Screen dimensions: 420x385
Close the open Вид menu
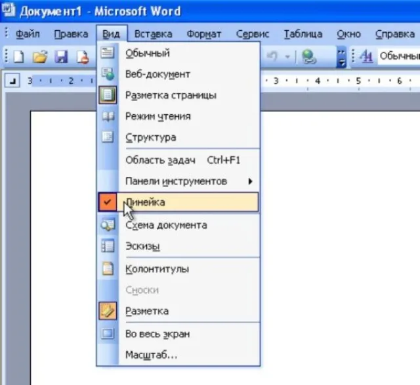[112, 34]
